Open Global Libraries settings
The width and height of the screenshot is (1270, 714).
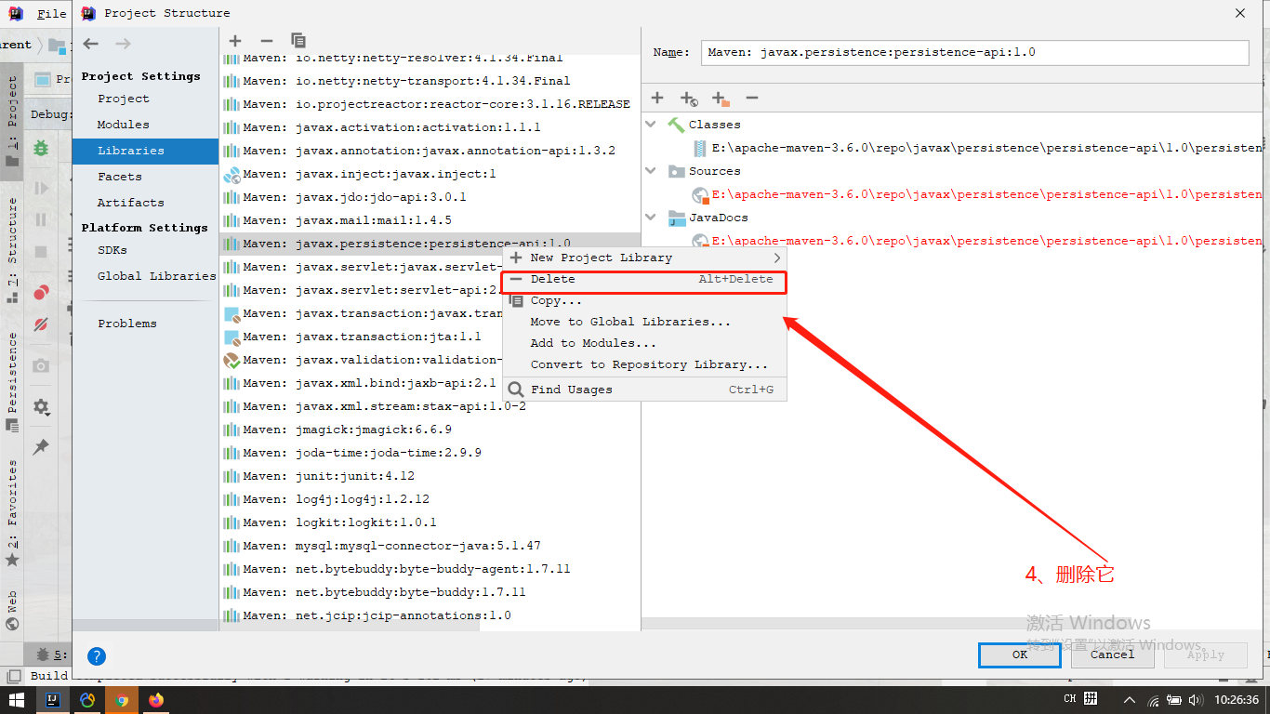(156, 276)
